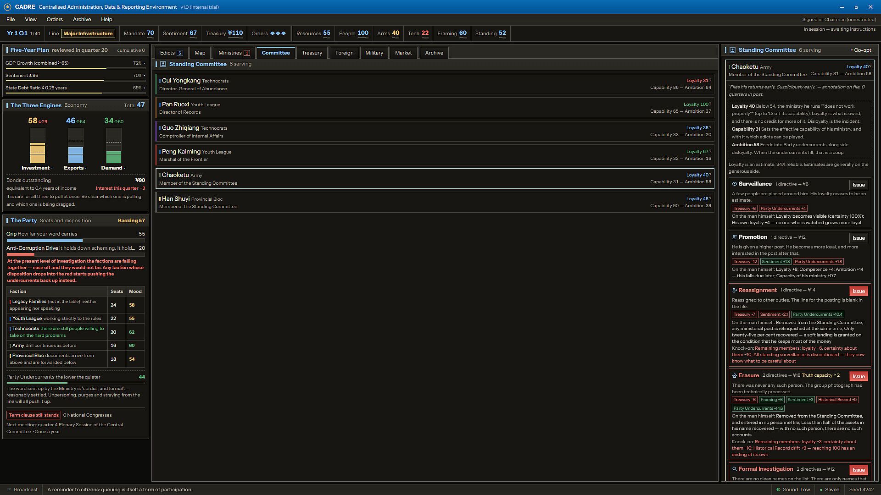
Task: Switch to the Ministries tab
Action: click(x=234, y=53)
